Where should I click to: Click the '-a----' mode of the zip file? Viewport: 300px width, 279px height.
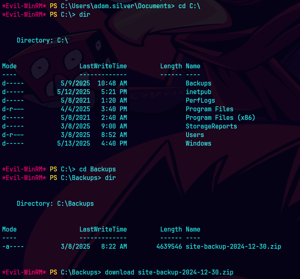pyautogui.click(x=13, y=247)
